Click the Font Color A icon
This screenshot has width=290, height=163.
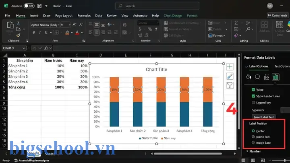(77, 33)
